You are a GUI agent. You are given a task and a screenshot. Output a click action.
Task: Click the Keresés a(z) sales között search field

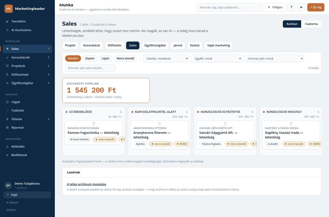pyautogui.click(x=90, y=68)
